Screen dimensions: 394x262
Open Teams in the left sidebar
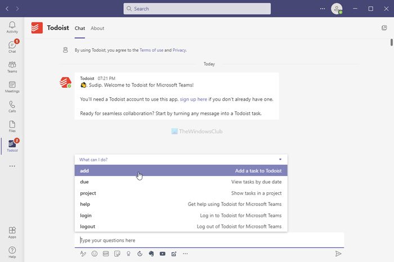pos(12,67)
